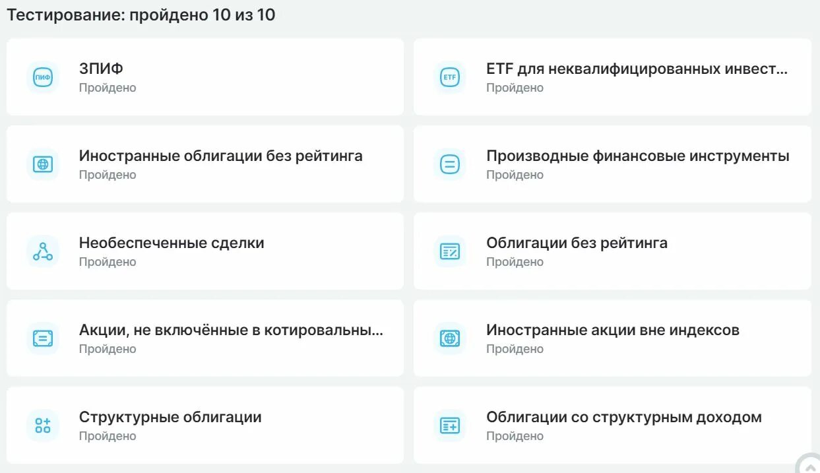Click the node graph icon for Необеспеченные сделки
Screen dimensions: 820x473
43,251
